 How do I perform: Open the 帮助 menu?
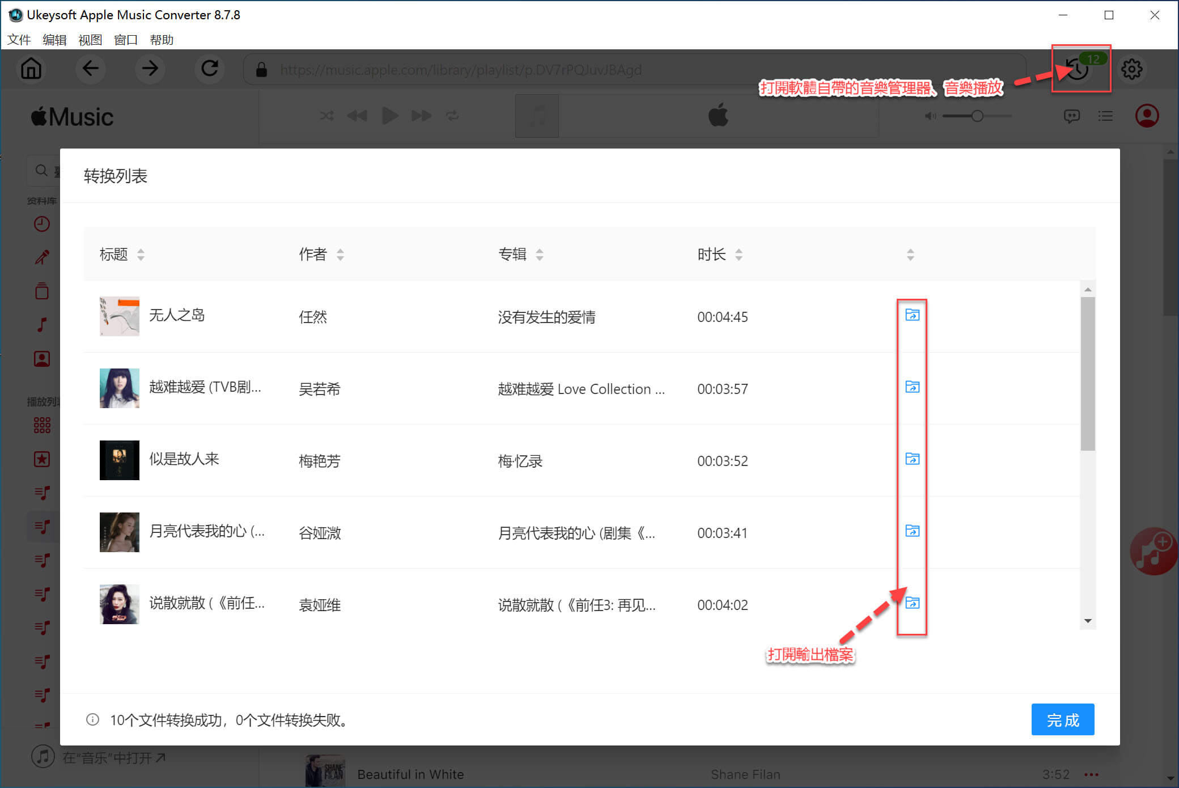pyautogui.click(x=162, y=40)
